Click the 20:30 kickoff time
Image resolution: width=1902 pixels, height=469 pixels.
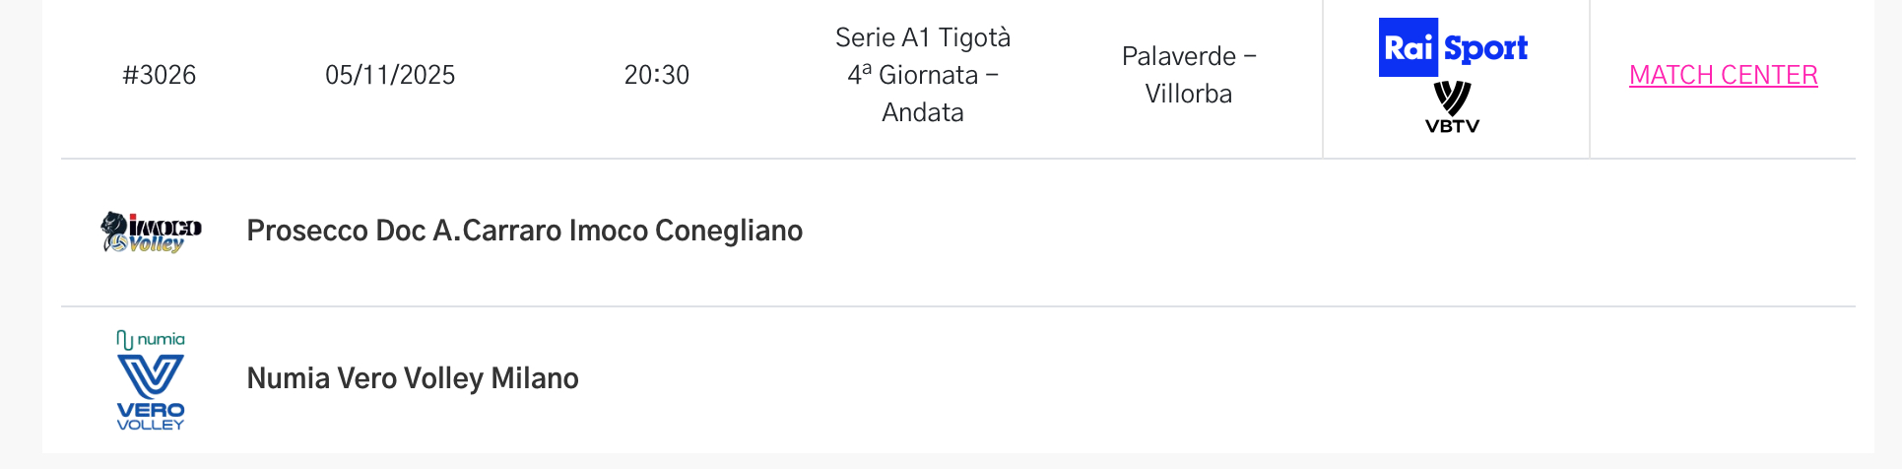click(656, 75)
